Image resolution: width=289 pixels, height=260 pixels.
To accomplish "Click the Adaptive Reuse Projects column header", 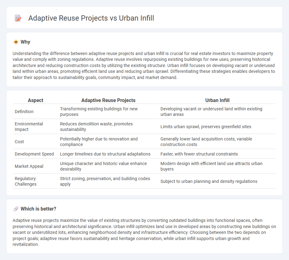I will coord(108,100).
